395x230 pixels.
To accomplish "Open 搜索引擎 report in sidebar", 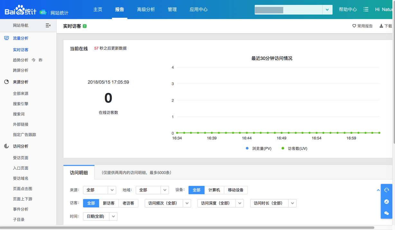I will (21, 104).
